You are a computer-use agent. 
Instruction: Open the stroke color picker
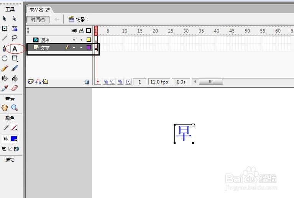click(x=14, y=128)
